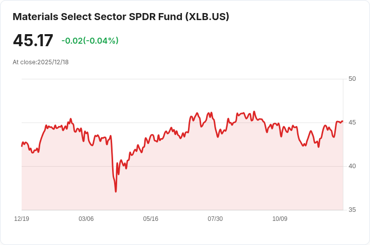Click the highest peak of the red price line
The width and height of the screenshot is (370, 245).
[x=254, y=111]
